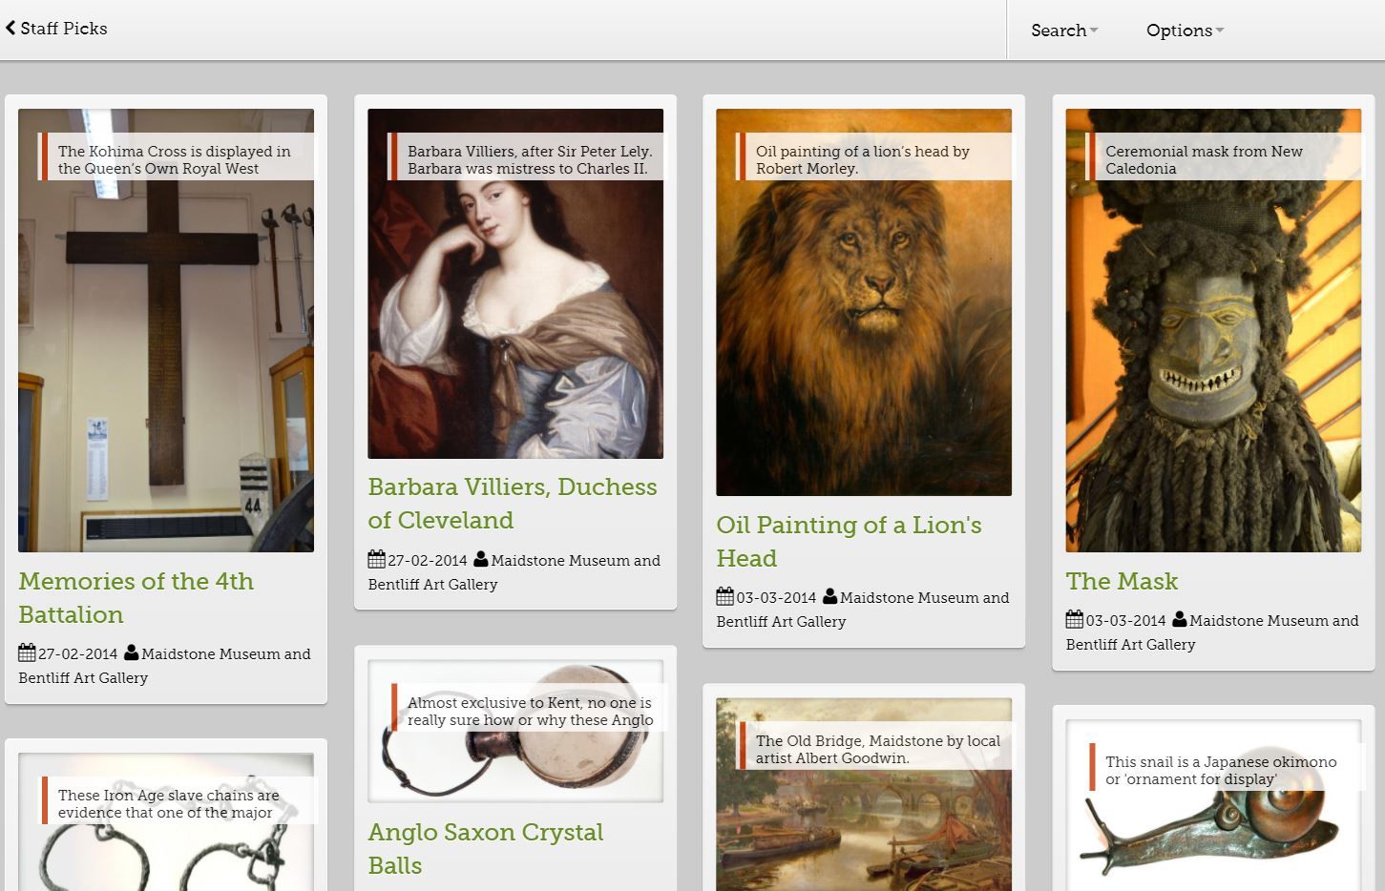Viewport: 1385px width, 891px height.
Task: Click the caption 'The Kohima Cross is displayed in'
Action: click(175, 151)
